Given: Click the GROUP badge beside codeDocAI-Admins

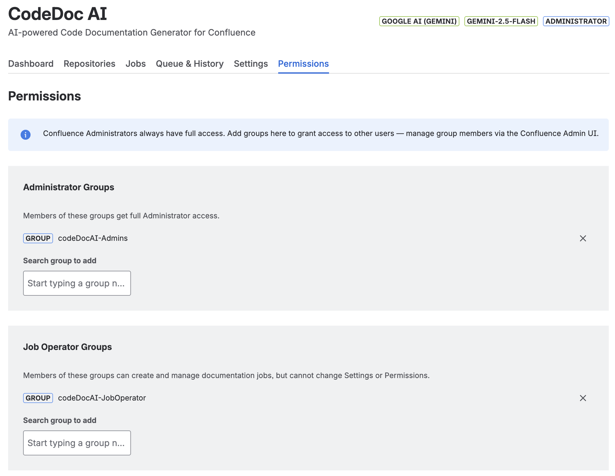Looking at the screenshot, I should tap(38, 238).
